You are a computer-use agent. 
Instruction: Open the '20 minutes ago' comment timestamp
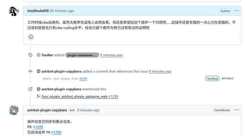62,11
